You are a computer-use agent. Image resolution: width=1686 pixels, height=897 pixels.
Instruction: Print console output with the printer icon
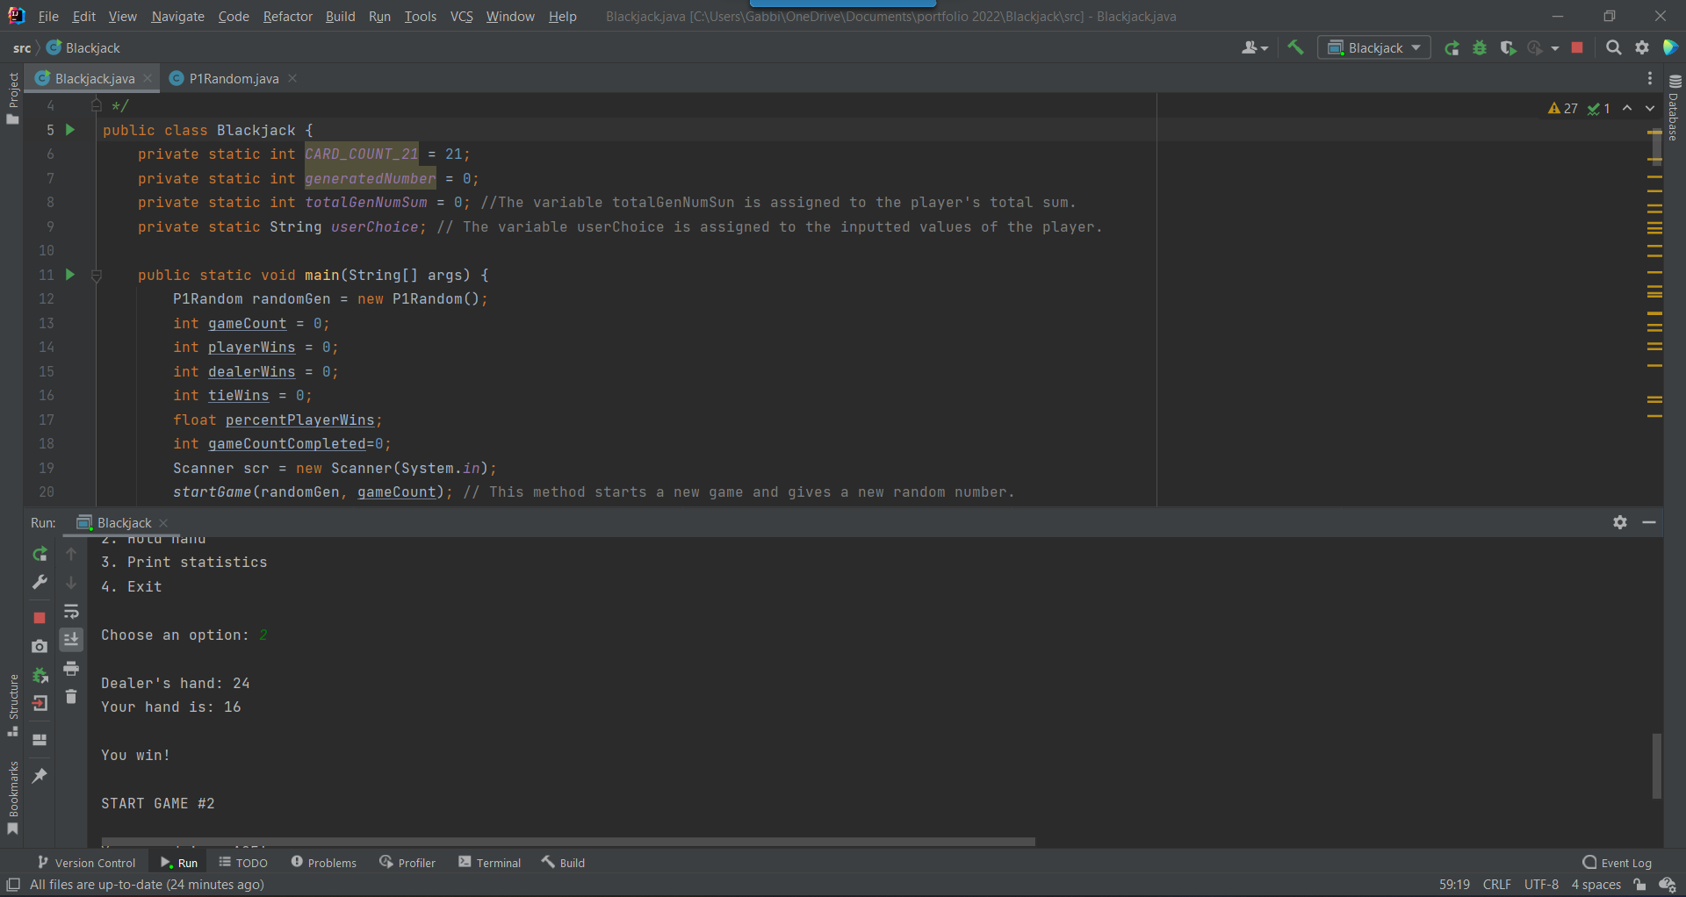tap(71, 669)
